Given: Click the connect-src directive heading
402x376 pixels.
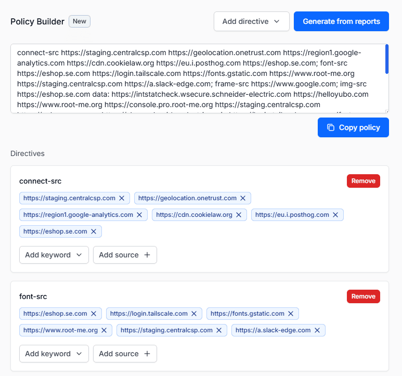Looking at the screenshot, I should tap(40, 181).
